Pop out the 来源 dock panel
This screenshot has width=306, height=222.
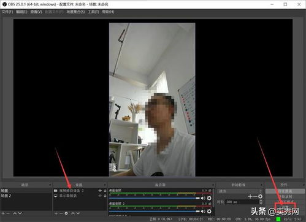click(x=105, y=185)
